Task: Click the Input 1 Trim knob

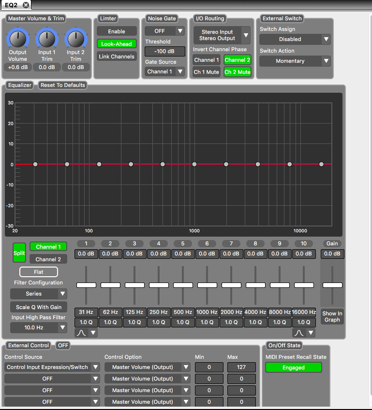Action: (47, 39)
